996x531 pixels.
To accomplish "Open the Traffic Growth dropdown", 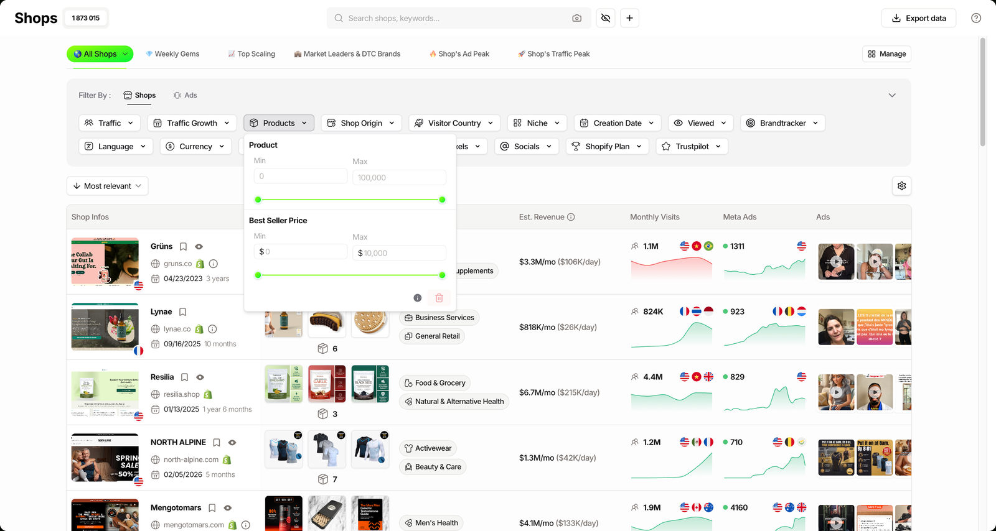I will tap(192, 123).
